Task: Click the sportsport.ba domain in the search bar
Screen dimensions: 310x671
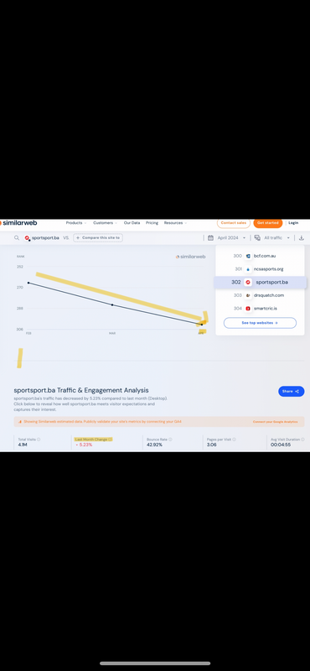Action: pyautogui.click(x=45, y=237)
